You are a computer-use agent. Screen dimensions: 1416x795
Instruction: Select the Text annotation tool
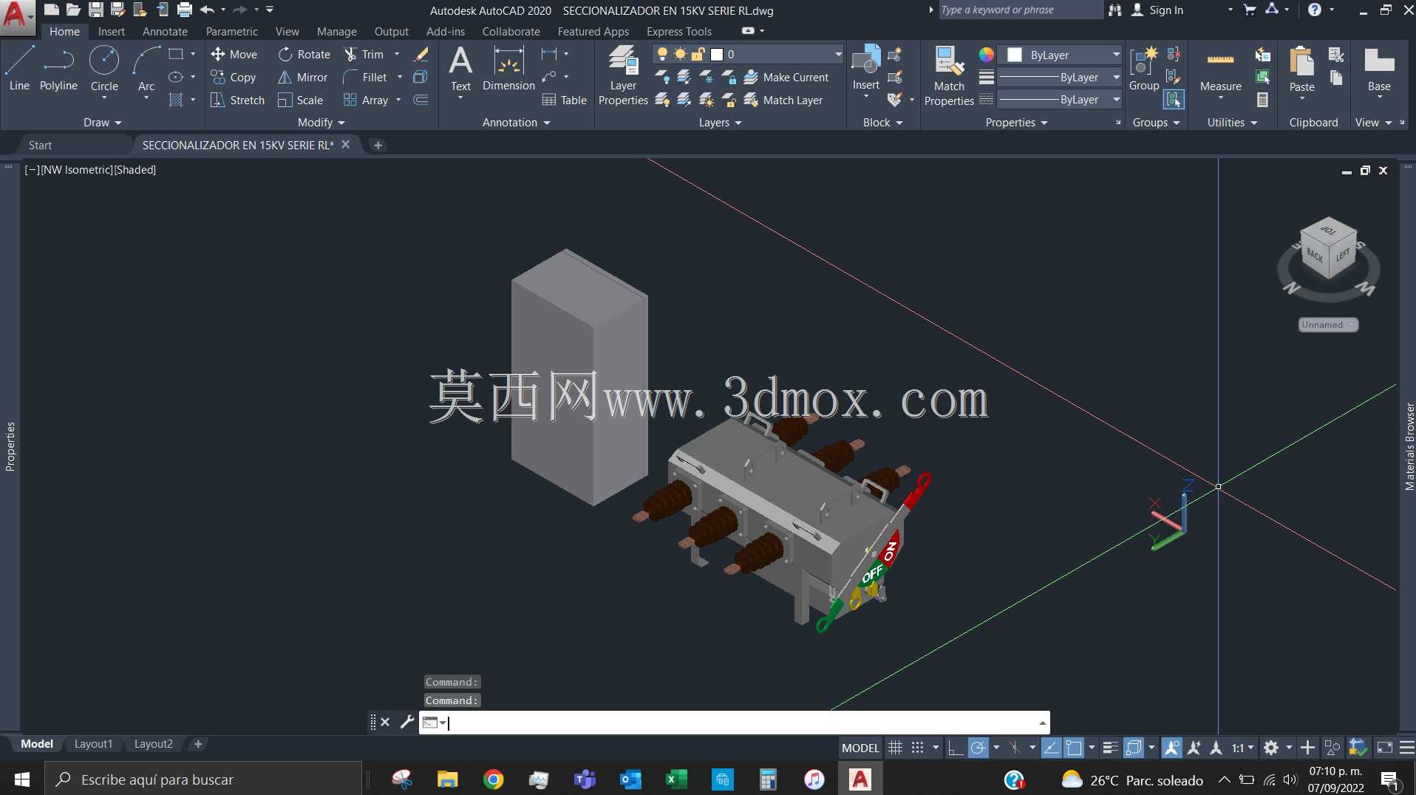pos(460,68)
